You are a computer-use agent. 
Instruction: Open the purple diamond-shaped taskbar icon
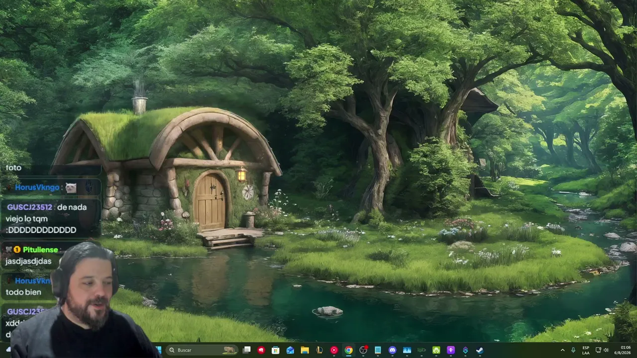pyautogui.click(x=465, y=350)
